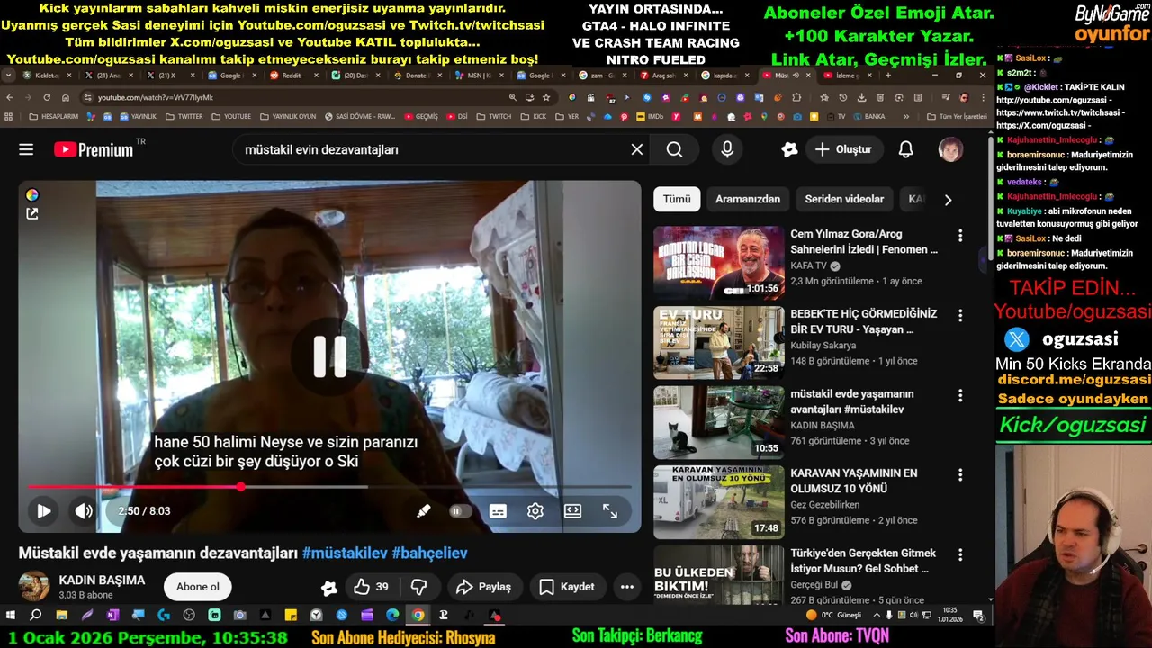Open the Cem Yılmaz Gora/Arog video thumbnail

click(x=718, y=262)
